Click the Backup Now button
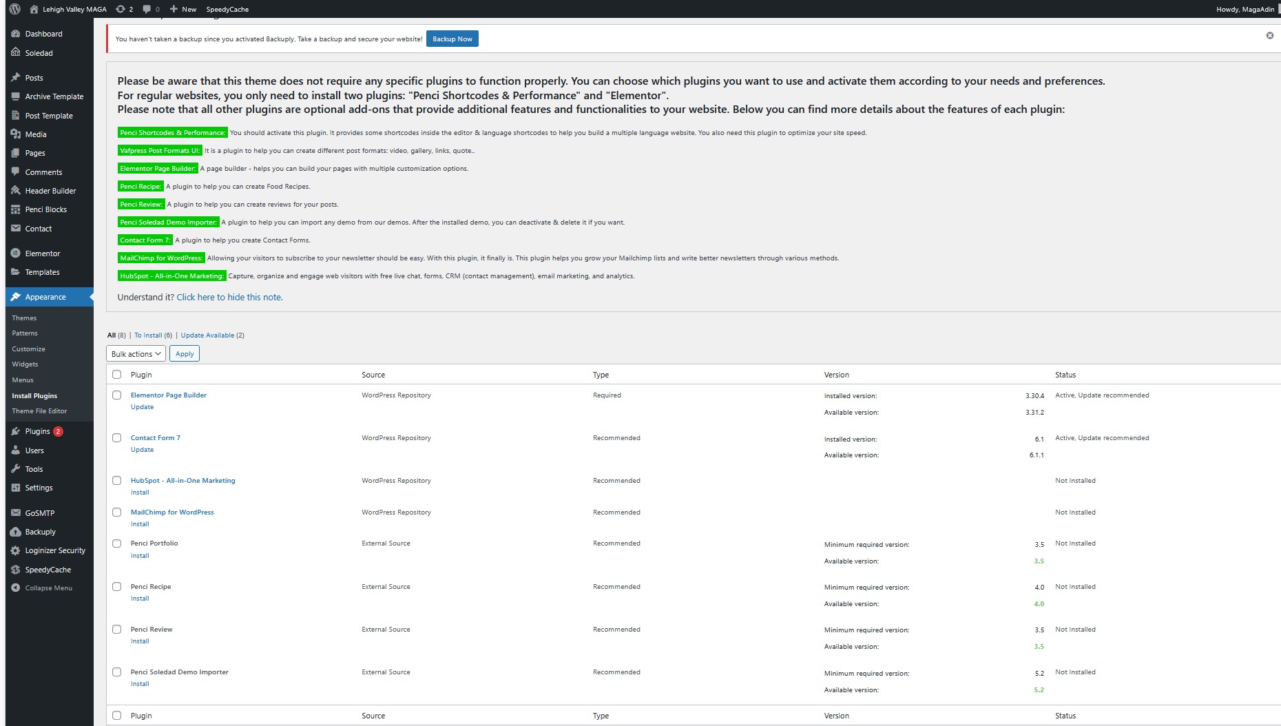Screen dimensions: 1281x726 point(452,39)
